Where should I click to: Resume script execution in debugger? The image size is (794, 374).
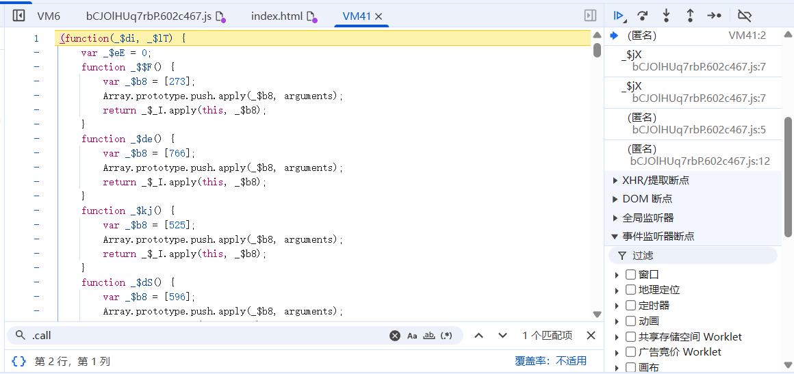(619, 15)
